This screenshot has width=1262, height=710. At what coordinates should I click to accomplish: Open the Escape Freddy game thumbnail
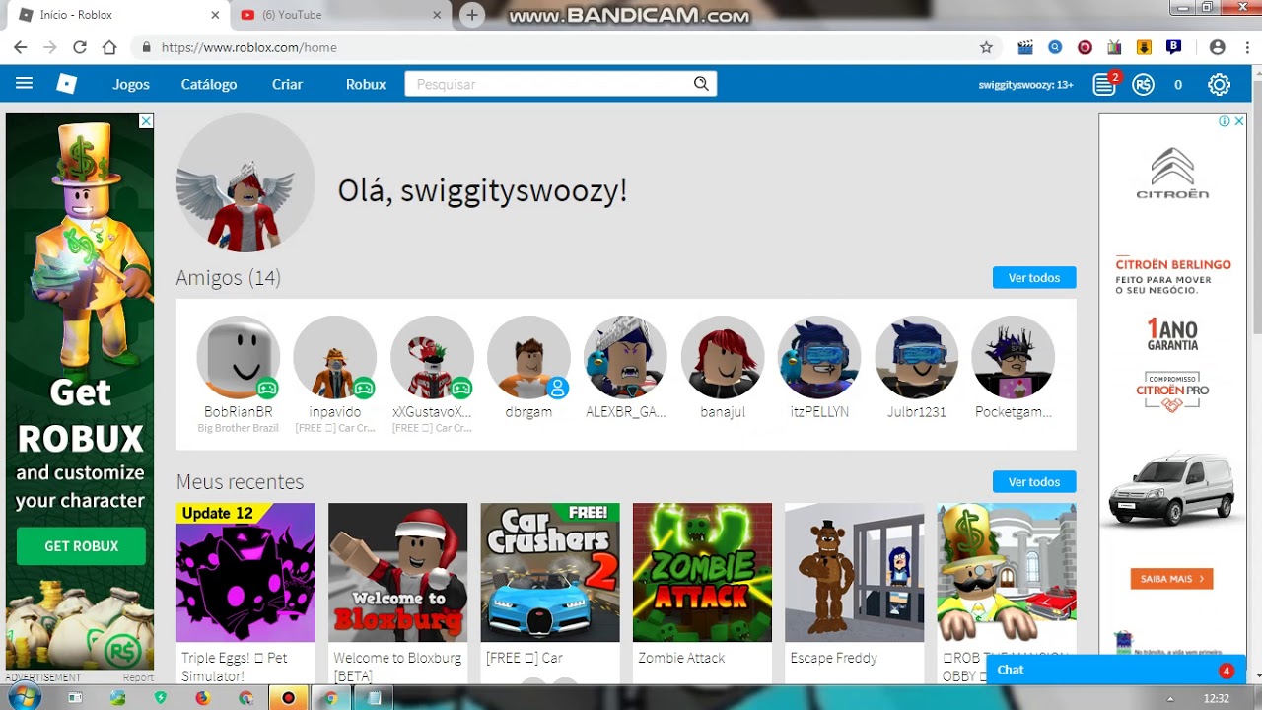pyautogui.click(x=854, y=573)
